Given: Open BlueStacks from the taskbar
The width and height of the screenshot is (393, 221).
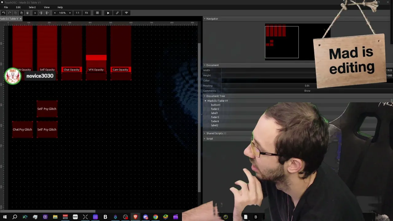Looking at the screenshot, I should pos(165,217).
